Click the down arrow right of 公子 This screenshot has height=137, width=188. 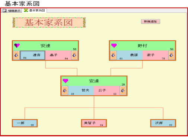tap(123, 90)
